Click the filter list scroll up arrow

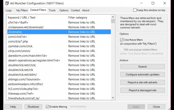(113, 17)
